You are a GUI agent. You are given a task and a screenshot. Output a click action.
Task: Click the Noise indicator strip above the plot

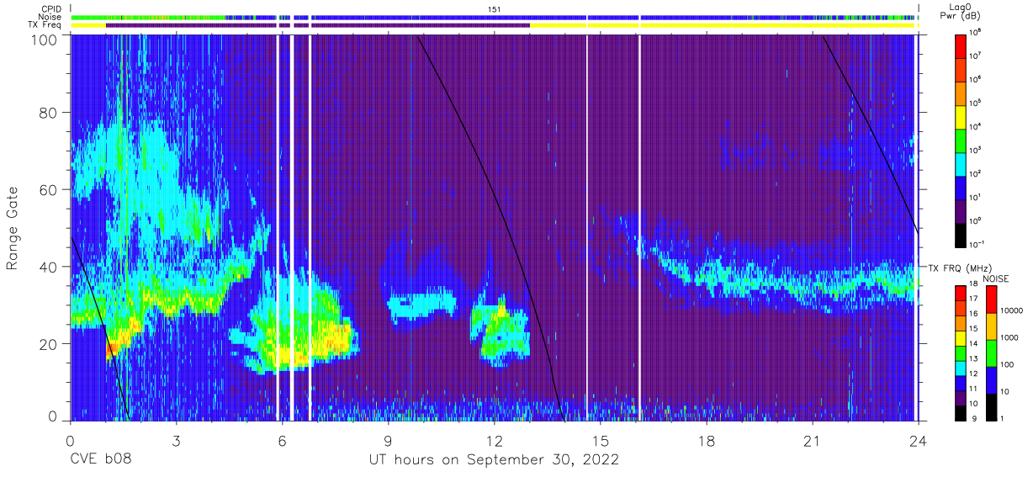point(493,17)
